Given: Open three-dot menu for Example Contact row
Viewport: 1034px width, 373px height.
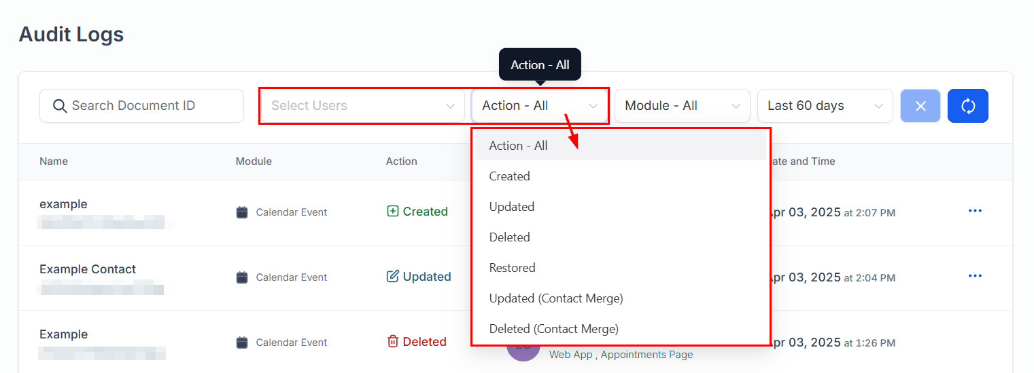Looking at the screenshot, I should click(975, 276).
